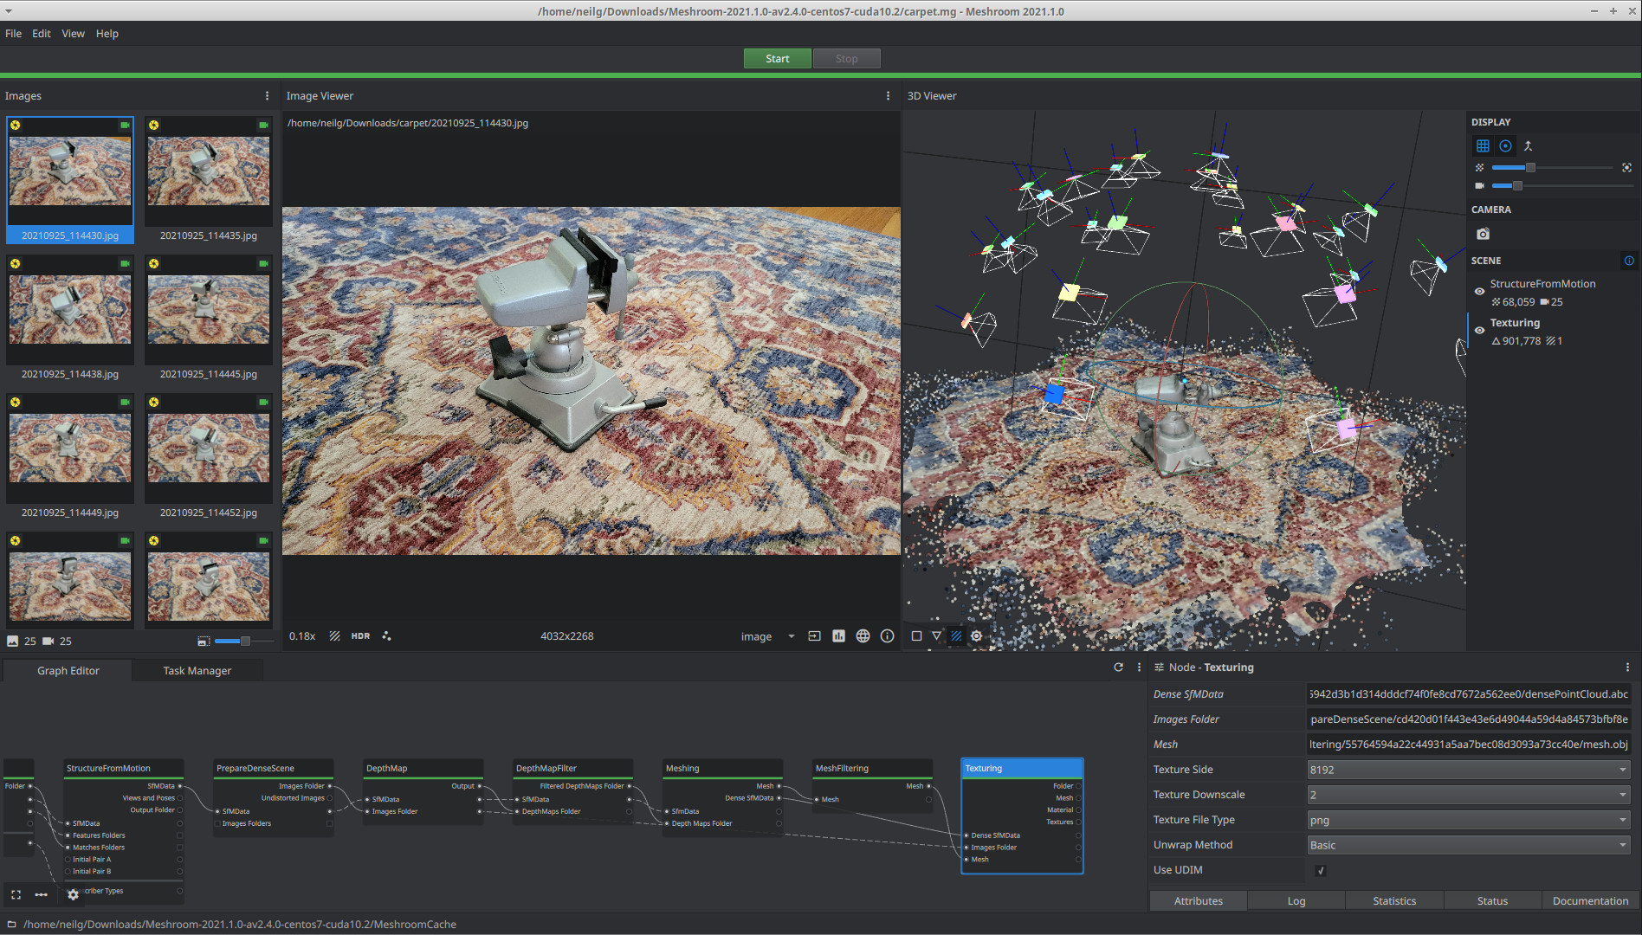Open the Help menu
The height and width of the screenshot is (935, 1642).
(107, 34)
